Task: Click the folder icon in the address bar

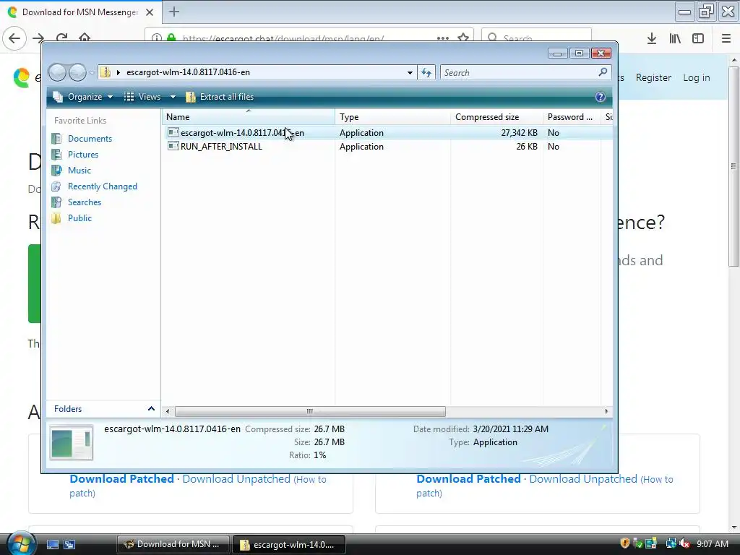Action: (106, 72)
